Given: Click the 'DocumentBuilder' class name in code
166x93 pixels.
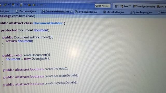Looking at the screenshot, I should tap(48, 23).
